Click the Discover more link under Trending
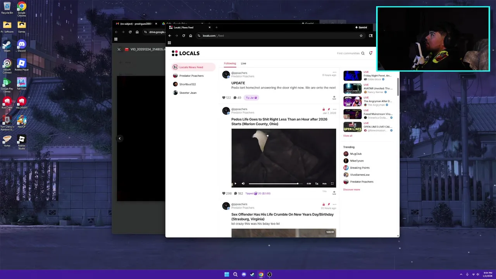 (x=351, y=189)
